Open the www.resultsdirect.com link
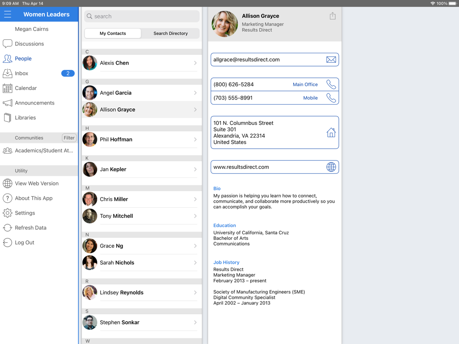 [x=241, y=167]
